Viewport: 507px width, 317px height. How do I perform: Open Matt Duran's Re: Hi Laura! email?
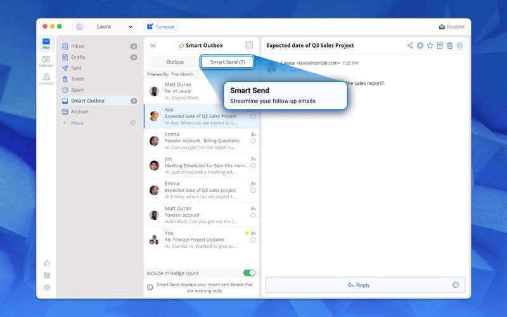[184, 91]
